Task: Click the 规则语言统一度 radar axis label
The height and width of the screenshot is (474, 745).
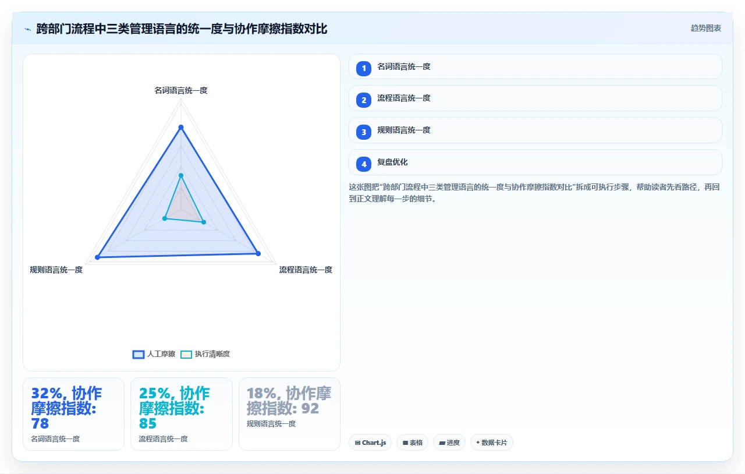Action: coord(56,270)
